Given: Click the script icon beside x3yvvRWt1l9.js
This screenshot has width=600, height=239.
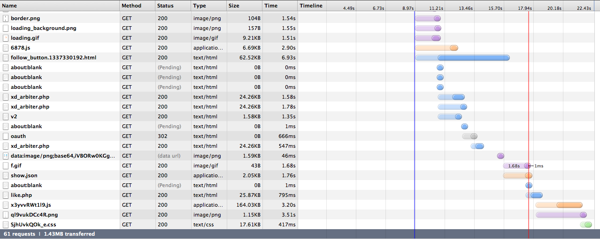Looking at the screenshot, I should tap(6, 205).
